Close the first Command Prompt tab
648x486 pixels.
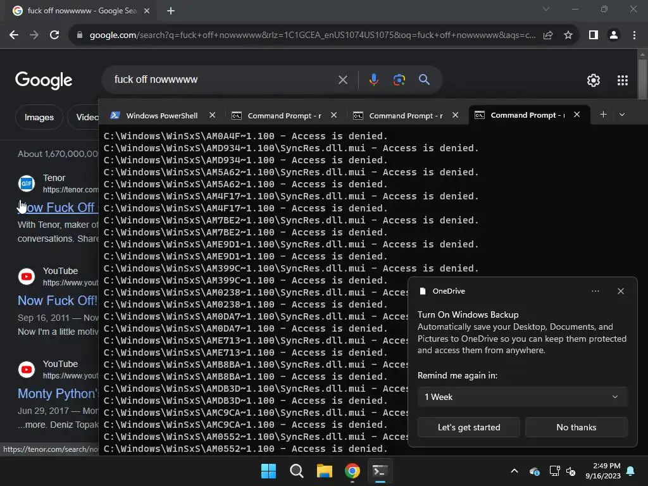tap(333, 115)
